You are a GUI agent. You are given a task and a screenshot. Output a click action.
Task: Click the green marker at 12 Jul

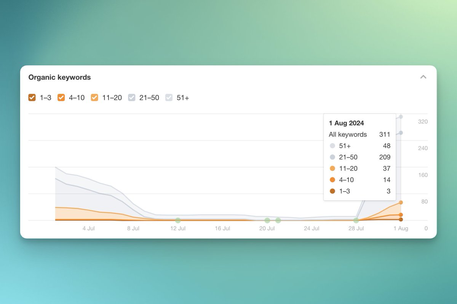(178, 220)
